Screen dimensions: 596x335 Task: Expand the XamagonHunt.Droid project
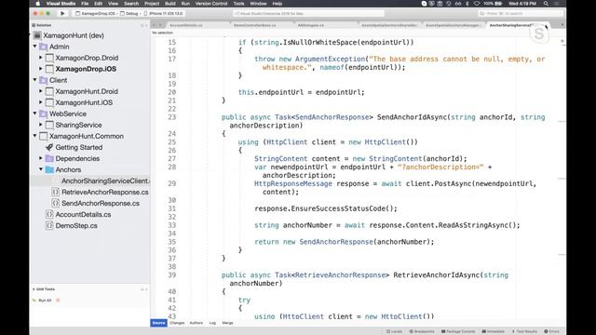[41, 91]
